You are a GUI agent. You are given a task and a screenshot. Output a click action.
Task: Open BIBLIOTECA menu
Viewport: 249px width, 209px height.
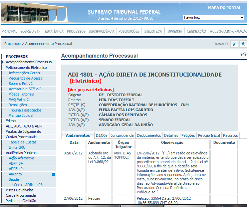pyautogui.click(x=153, y=31)
